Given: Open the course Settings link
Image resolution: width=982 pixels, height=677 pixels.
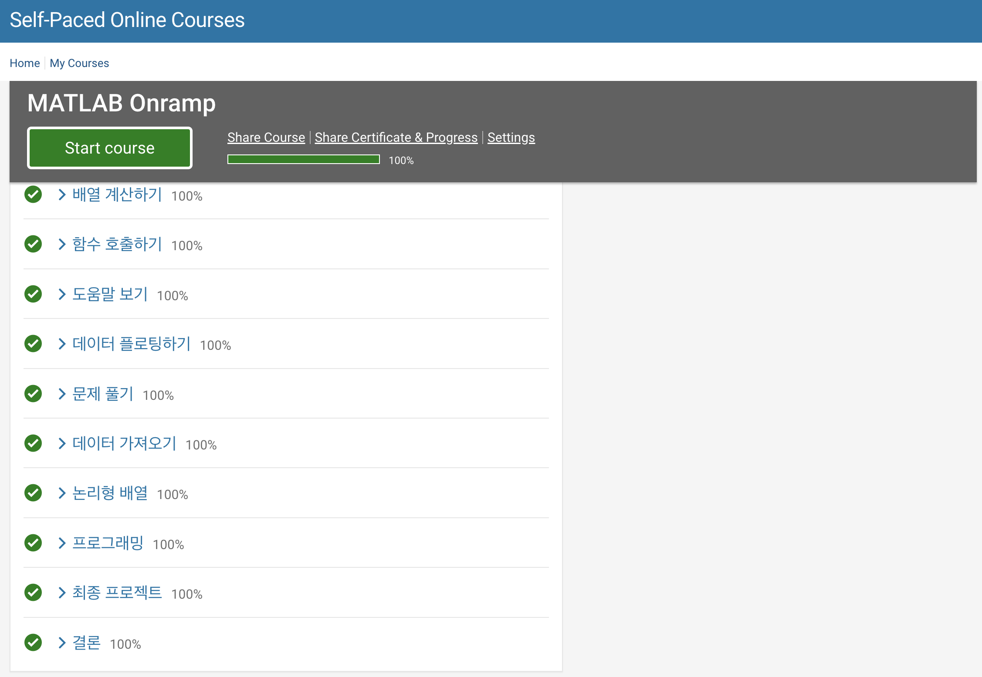Looking at the screenshot, I should coord(511,137).
